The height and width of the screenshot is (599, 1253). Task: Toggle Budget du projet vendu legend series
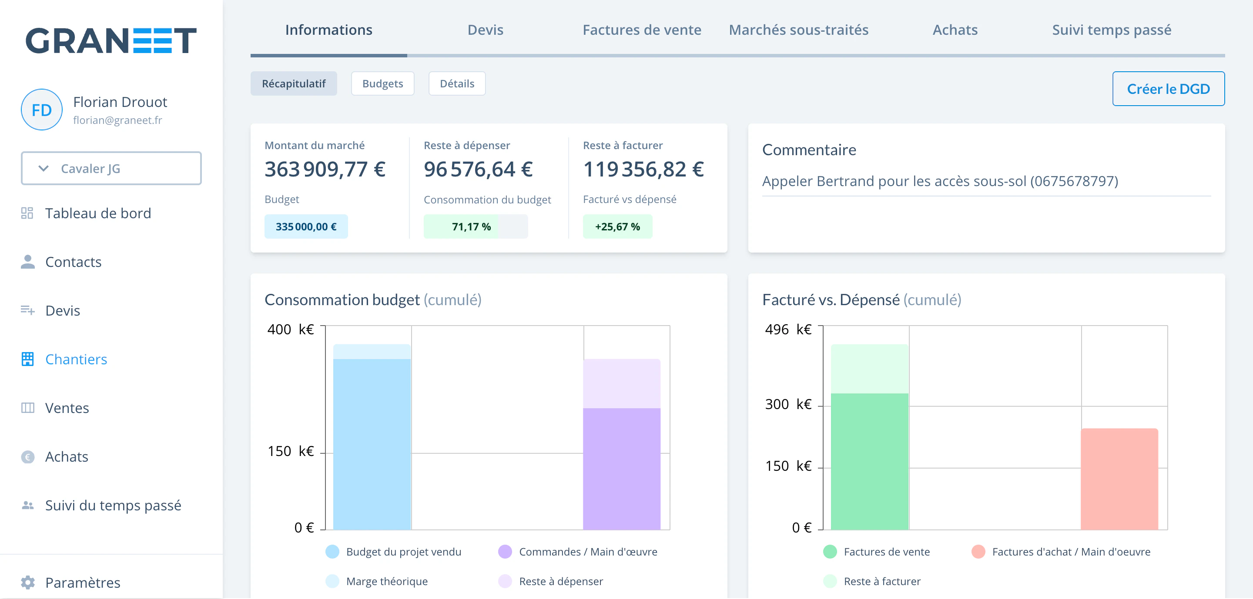[393, 552]
